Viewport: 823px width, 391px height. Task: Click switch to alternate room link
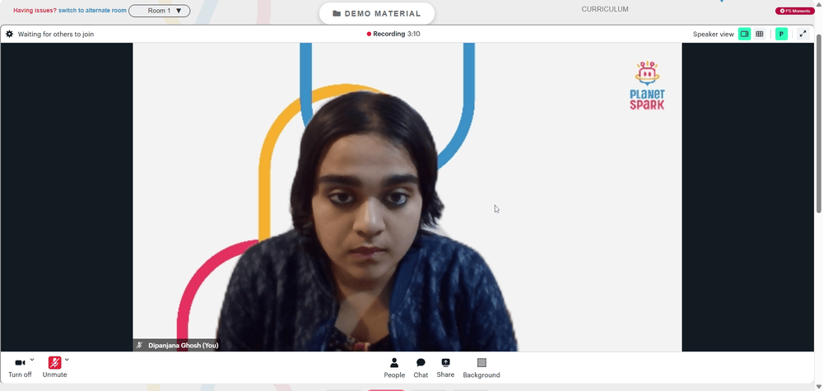point(92,11)
